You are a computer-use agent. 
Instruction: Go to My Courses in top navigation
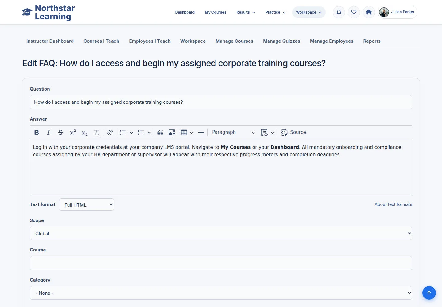point(215,12)
